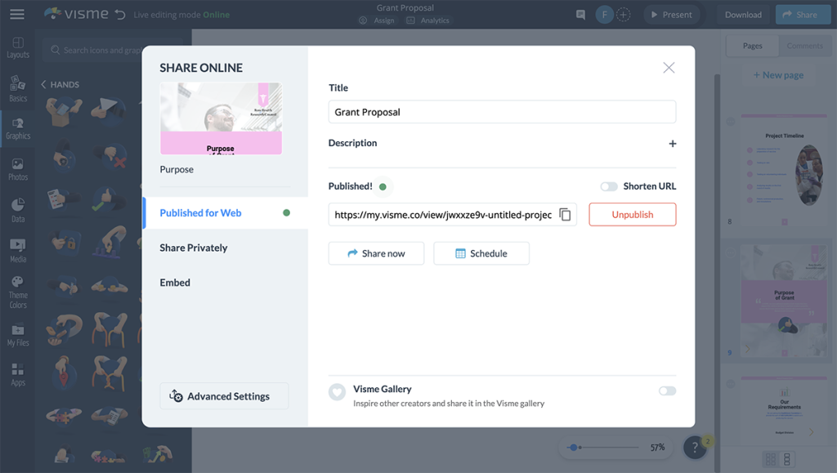Open the Apps panel in sidebar
This screenshot has height=473, width=837.
(18, 374)
